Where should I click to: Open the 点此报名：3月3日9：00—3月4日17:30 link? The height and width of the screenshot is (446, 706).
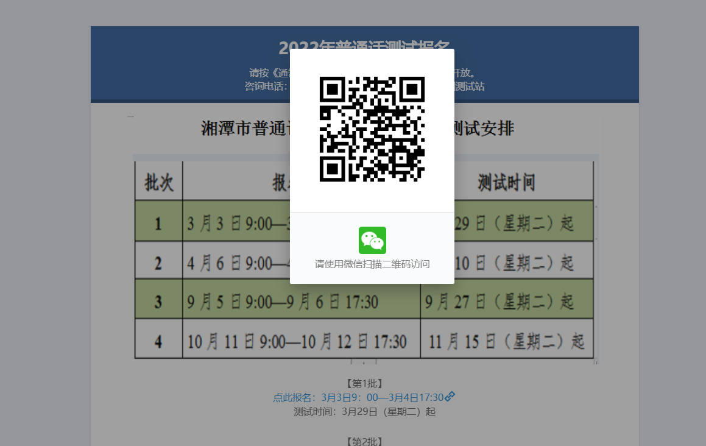(358, 397)
